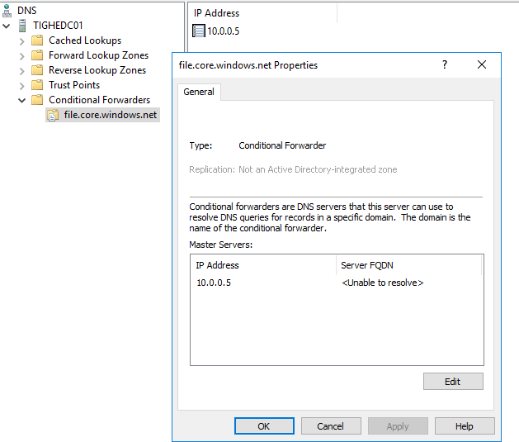519x442 pixels.
Task: Collapse the Conditional Forwarders node
Action: coord(22,100)
